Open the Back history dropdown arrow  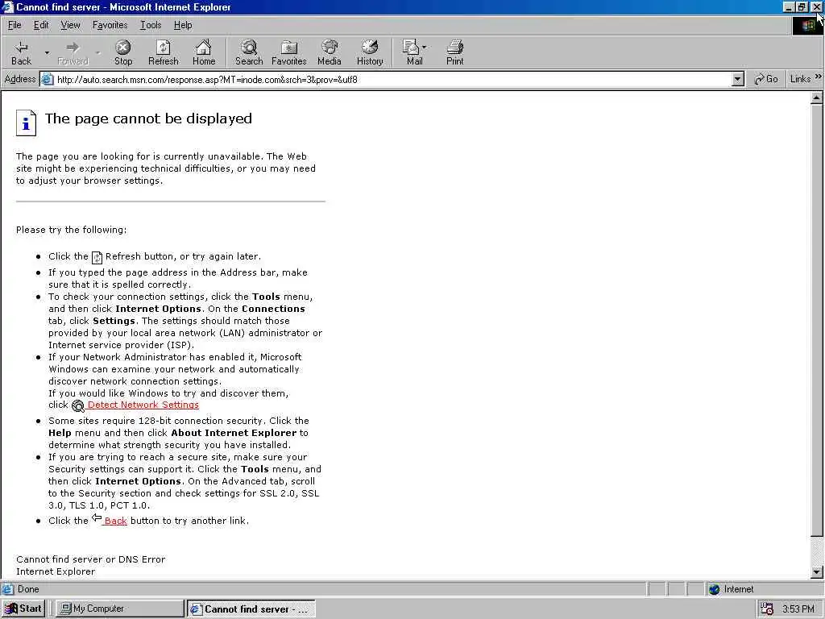(x=47, y=52)
